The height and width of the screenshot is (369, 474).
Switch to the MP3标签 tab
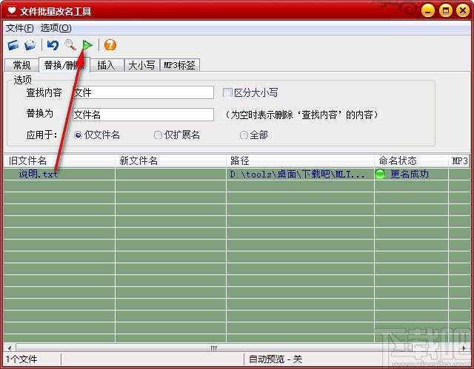179,65
